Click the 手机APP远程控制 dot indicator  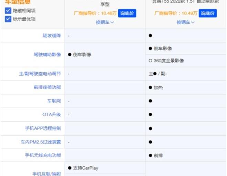pos(150,129)
